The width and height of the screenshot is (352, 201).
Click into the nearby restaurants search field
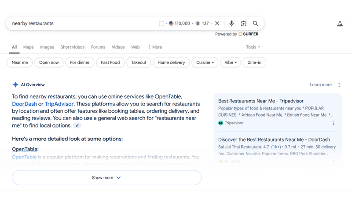(x=83, y=23)
